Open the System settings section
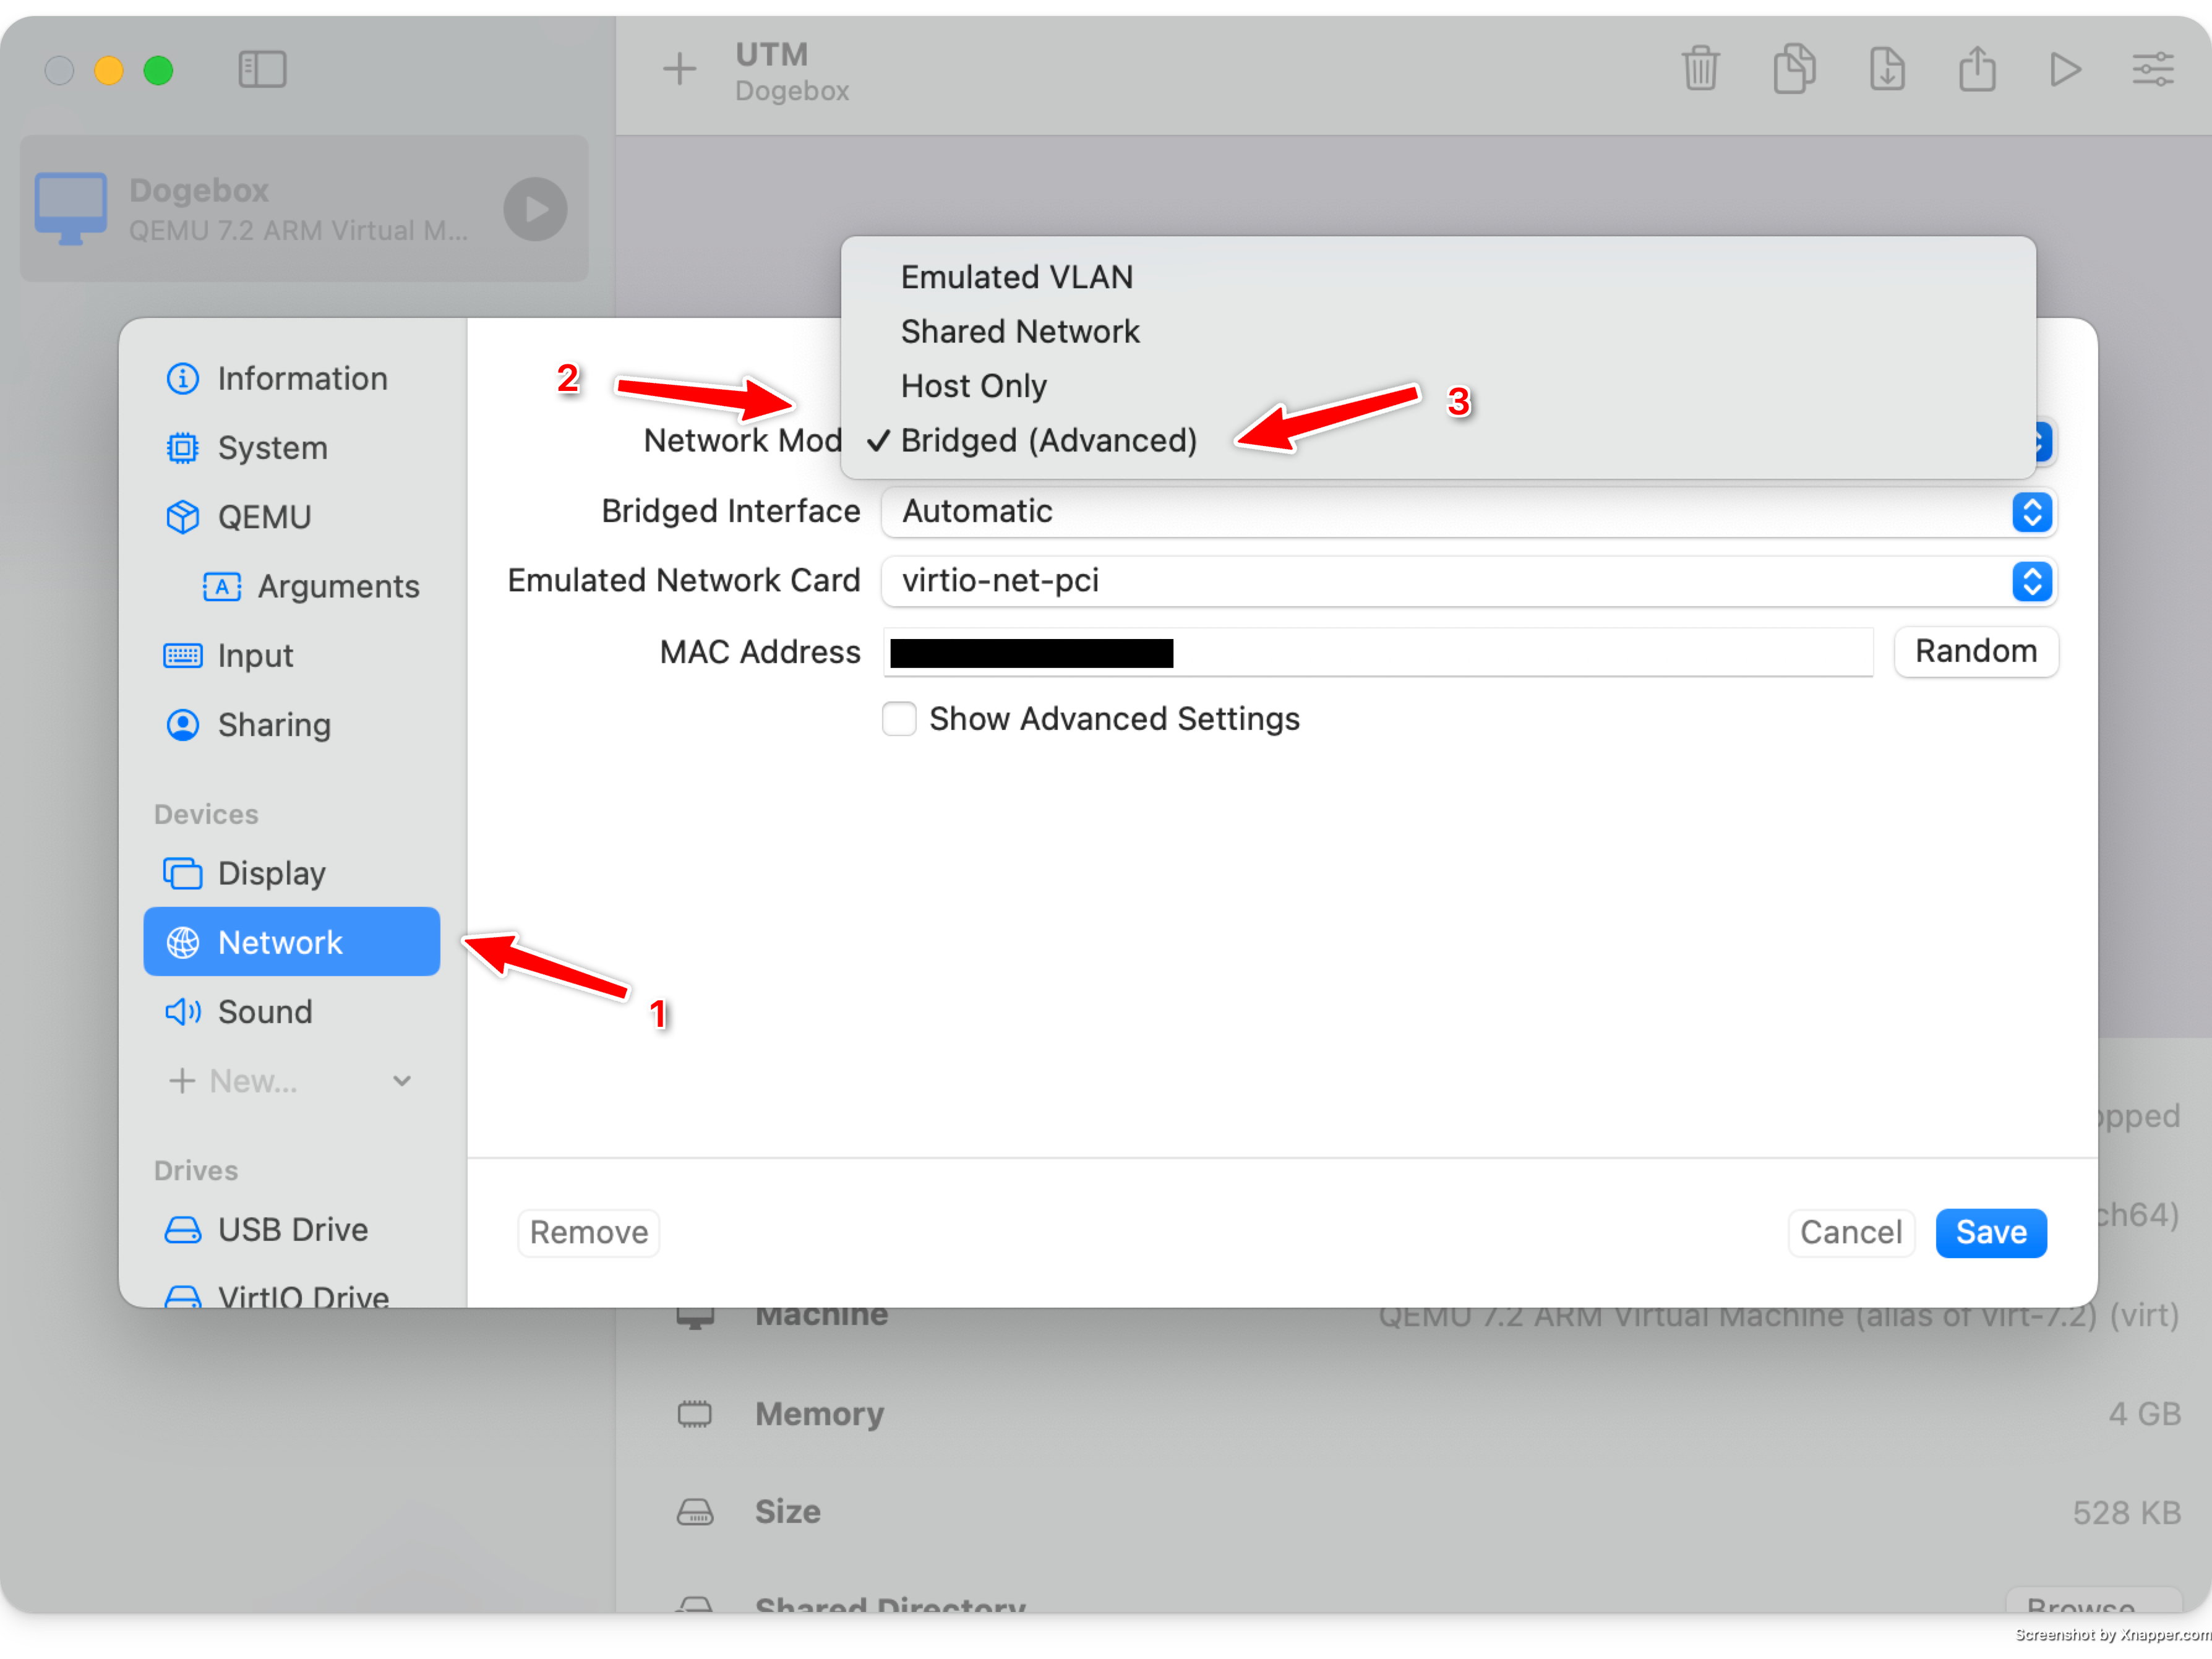 tap(291, 448)
